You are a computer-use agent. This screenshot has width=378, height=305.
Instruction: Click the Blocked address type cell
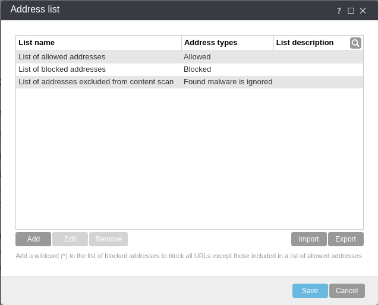point(197,69)
